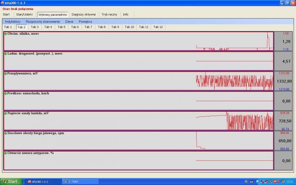Click green indicator for Predkosc samochodu
The height and width of the screenshot is (185, 296).
point(6,93)
